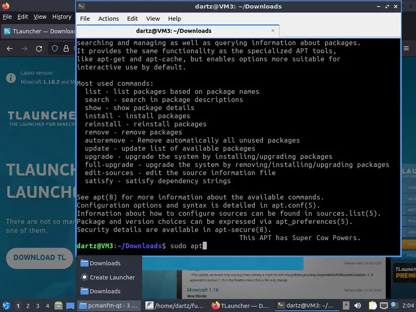This screenshot has width=416, height=312.
Task: Click the 'edit-sources' command line in terminal
Action: [x=180, y=173]
